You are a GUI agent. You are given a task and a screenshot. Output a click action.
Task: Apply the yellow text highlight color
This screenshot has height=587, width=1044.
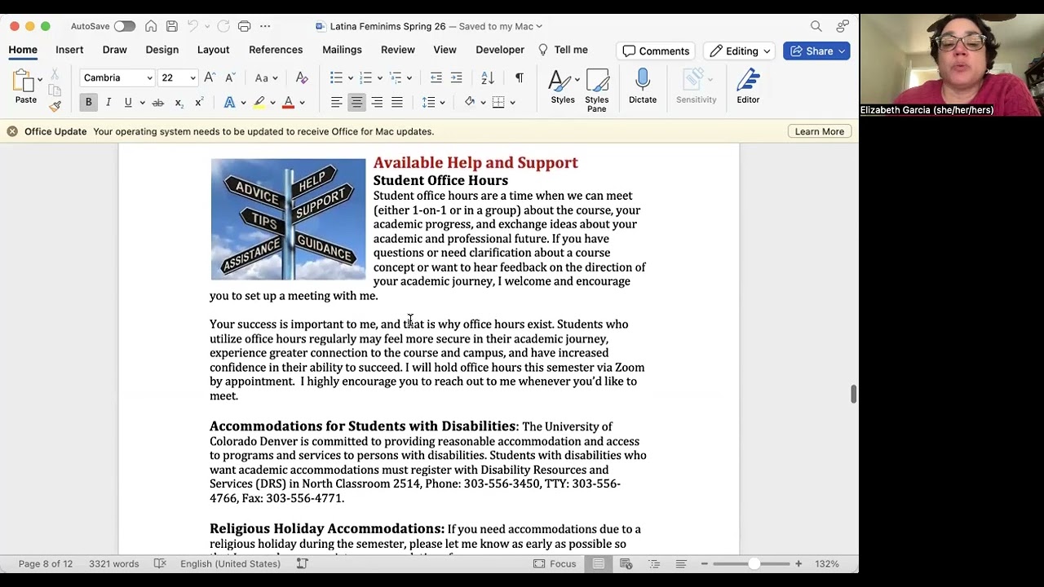[x=259, y=102]
